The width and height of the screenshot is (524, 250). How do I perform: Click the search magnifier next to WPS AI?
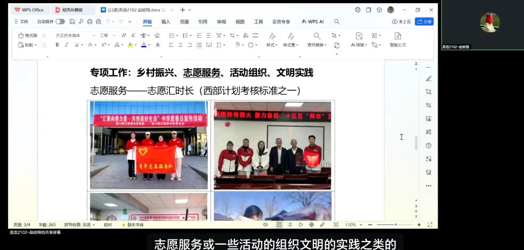[x=336, y=21]
